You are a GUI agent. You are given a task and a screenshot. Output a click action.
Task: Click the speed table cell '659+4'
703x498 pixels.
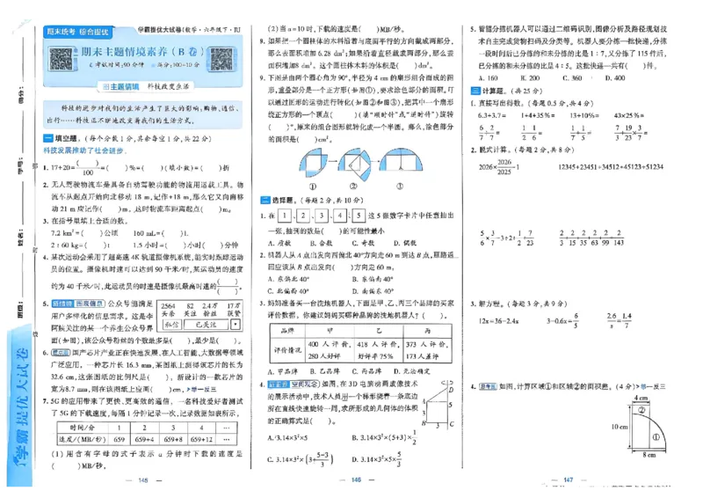point(144,440)
